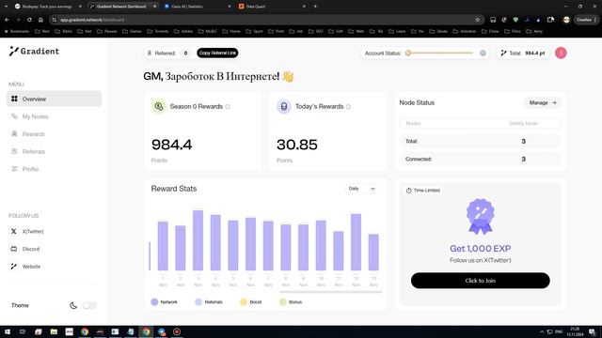The image size is (602, 338).
Task: Click the Today's Rewards info icon
Action: pyautogui.click(x=348, y=106)
